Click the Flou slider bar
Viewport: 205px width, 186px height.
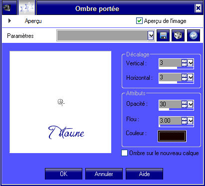(176, 126)
